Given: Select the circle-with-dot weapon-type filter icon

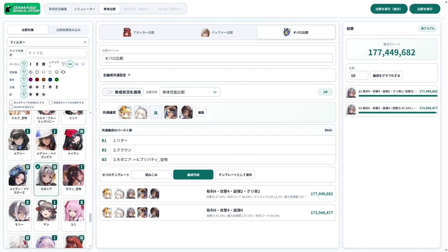Looking at the screenshot, I should [37, 72].
